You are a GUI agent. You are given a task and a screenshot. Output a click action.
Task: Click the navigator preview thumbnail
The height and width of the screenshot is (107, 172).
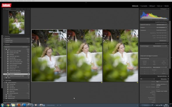point(17,22)
